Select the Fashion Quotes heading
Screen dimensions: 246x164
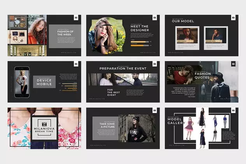(x=203, y=76)
